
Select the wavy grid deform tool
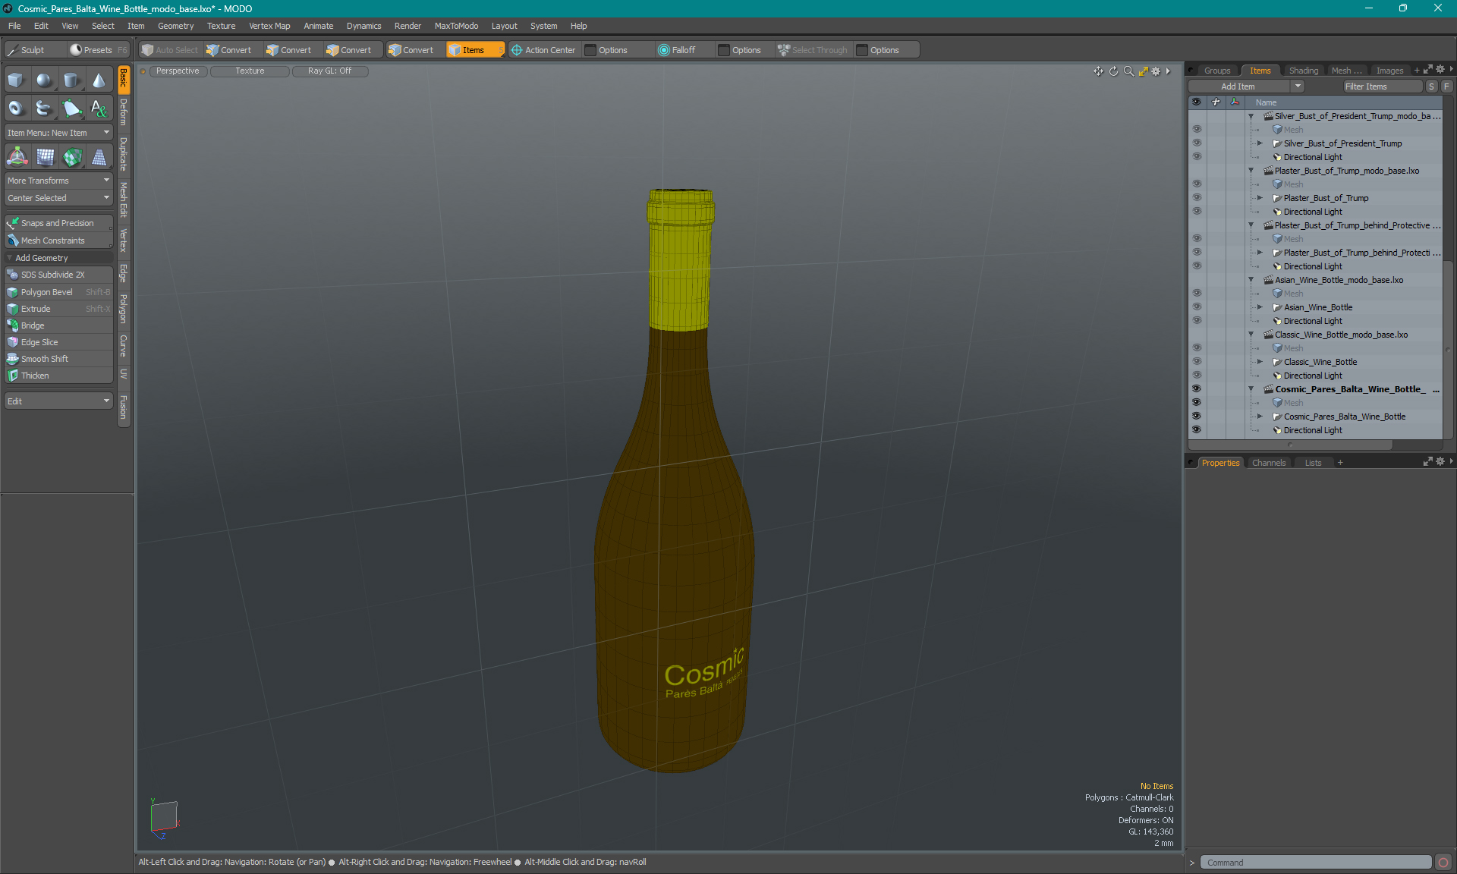(46, 157)
